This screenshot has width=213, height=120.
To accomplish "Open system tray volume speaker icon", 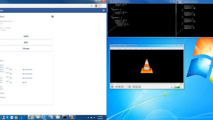I will [89, 118].
